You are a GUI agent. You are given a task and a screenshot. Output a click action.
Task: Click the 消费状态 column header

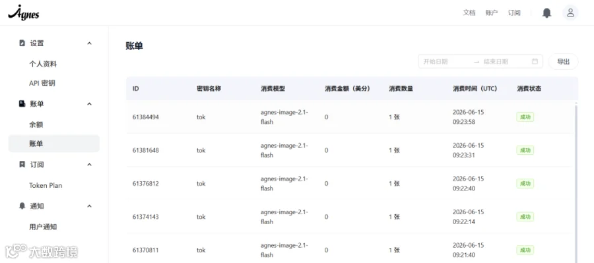point(529,88)
